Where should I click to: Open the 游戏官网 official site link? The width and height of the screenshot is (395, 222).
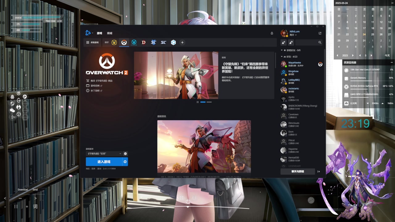click(94, 86)
